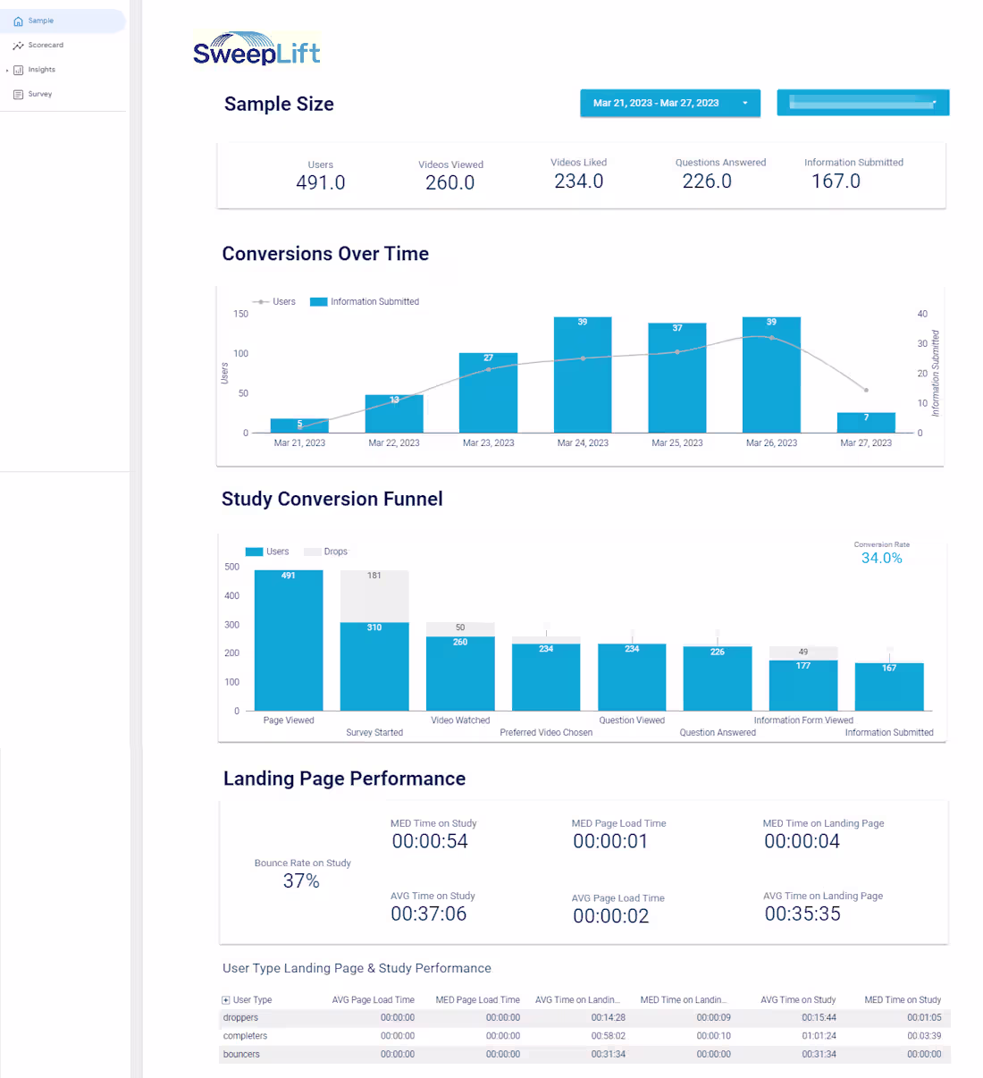983x1078 pixels.
Task: Open the Survey document icon
Action: pyautogui.click(x=19, y=93)
